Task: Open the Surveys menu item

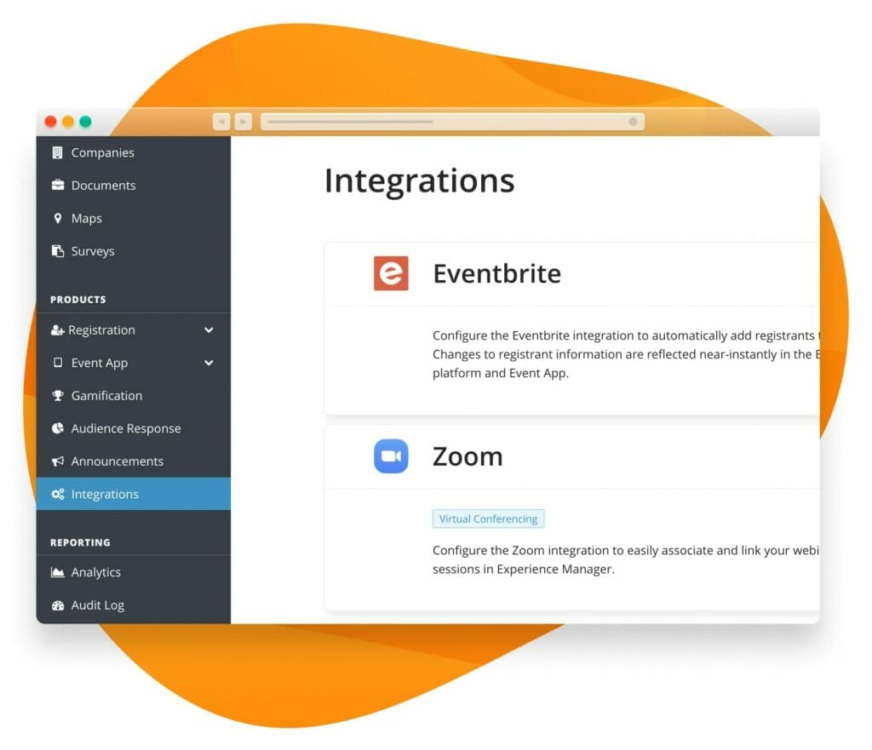Action: (x=134, y=251)
